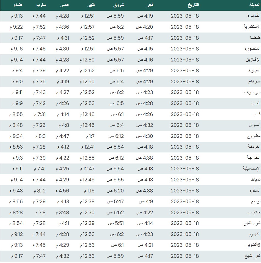Select the date cell in الغردقة row
Screen dimensions: 261x263
185,147
